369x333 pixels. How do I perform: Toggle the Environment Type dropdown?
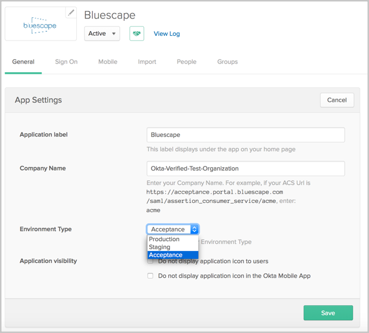click(172, 230)
